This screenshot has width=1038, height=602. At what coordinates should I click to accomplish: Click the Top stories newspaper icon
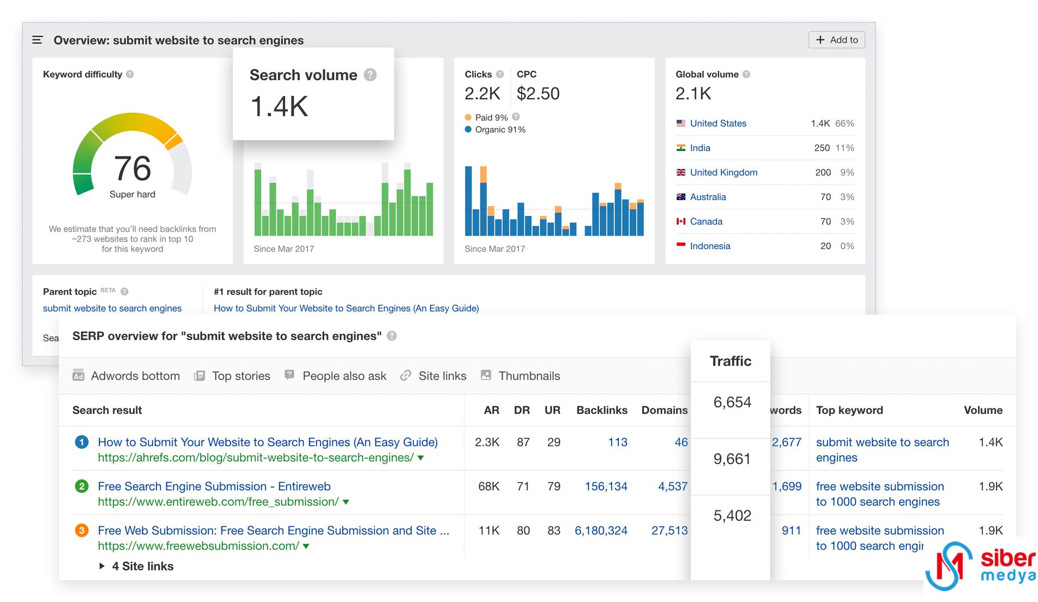tap(200, 376)
